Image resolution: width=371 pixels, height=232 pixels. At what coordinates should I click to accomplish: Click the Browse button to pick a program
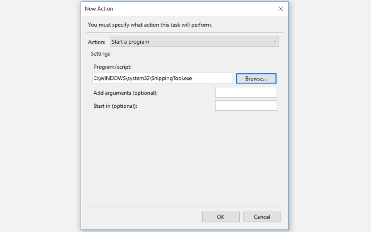pyautogui.click(x=256, y=78)
